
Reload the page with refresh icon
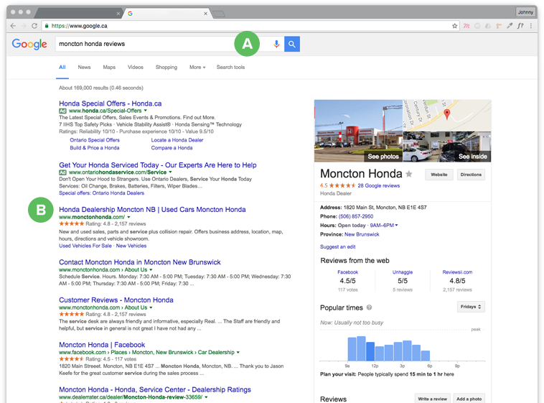34,26
